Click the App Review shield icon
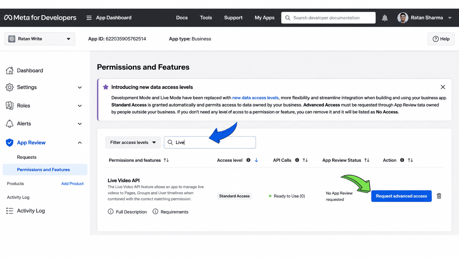This screenshot has width=459, height=258. point(10,143)
